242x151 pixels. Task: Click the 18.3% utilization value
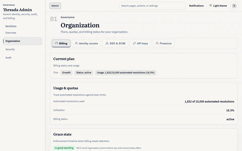[x=230, y=110]
